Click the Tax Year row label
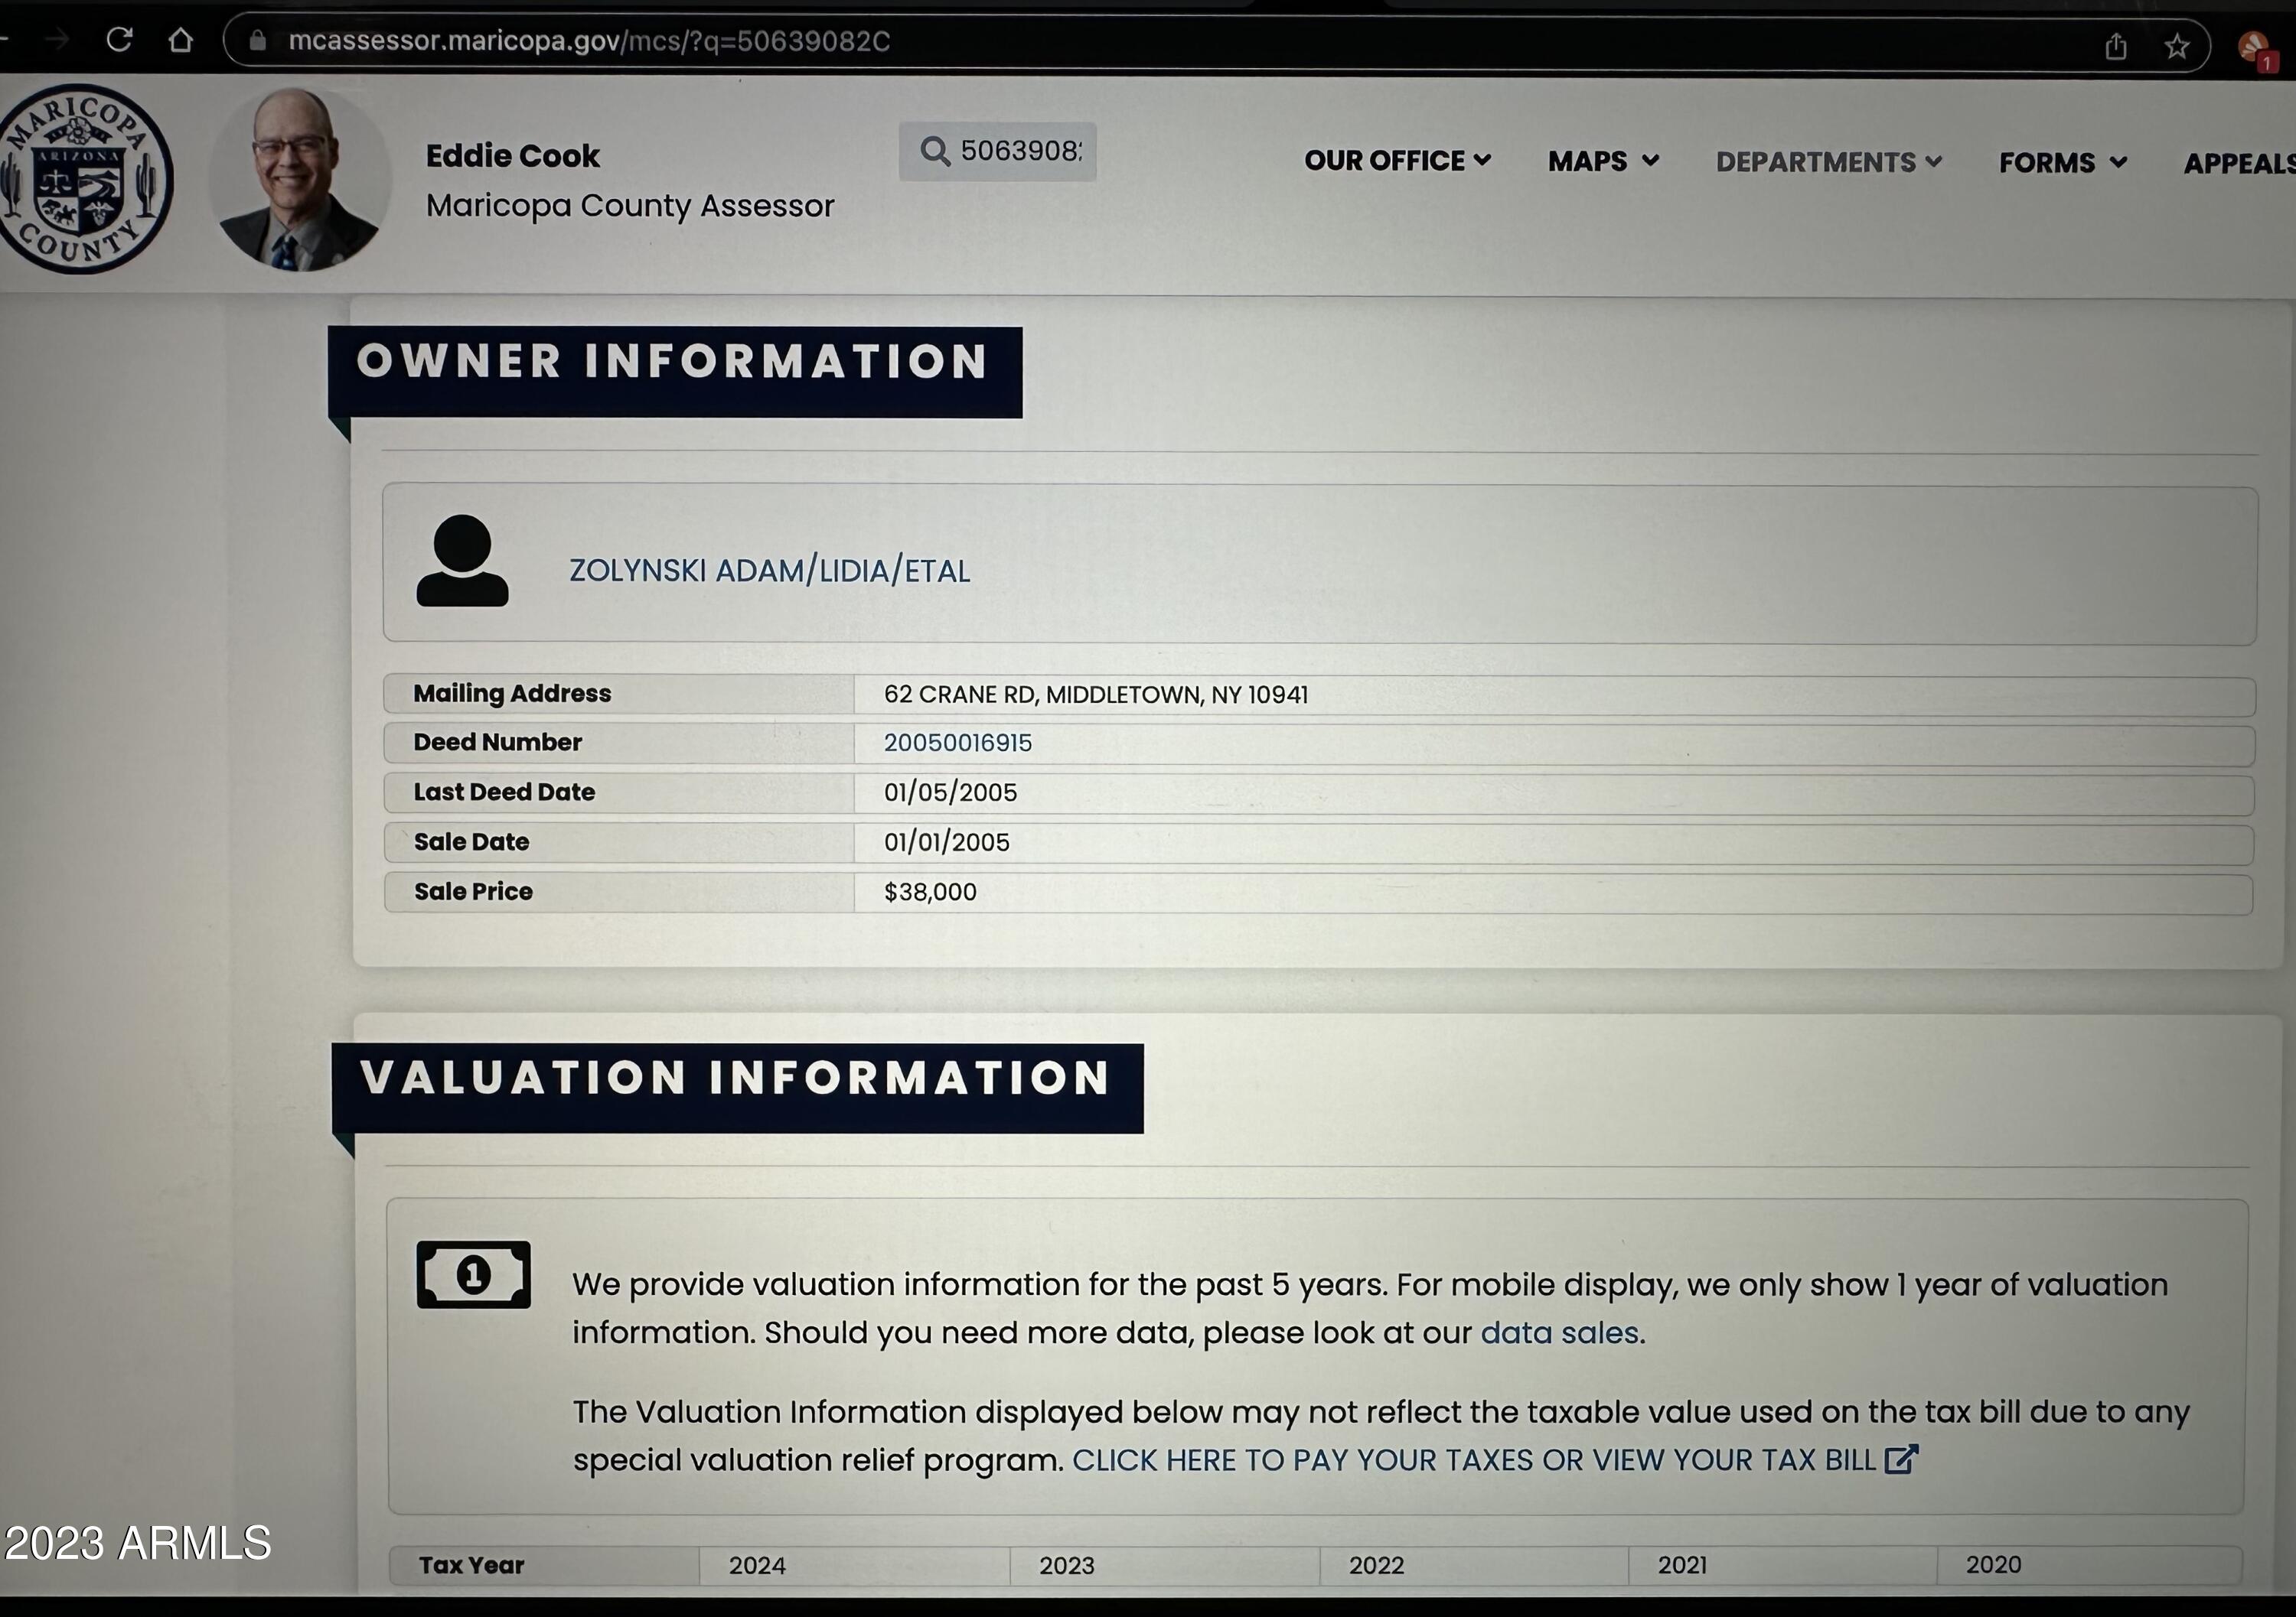Screen dimensions: 2296x1617 point(471,1565)
